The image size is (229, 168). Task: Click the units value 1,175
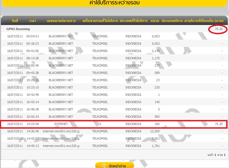click(156, 58)
